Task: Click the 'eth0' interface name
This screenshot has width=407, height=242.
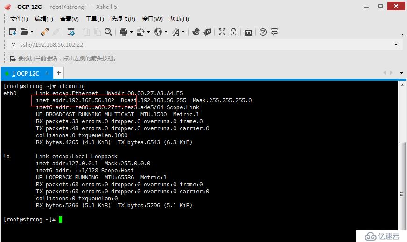Action: pyautogui.click(x=10, y=93)
